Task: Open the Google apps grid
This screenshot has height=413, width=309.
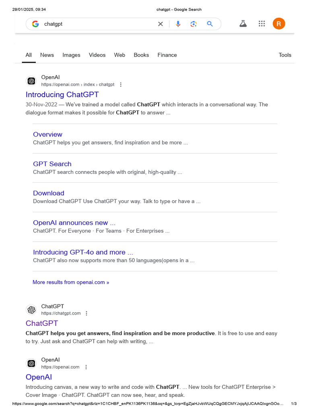Action: click(262, 24)
